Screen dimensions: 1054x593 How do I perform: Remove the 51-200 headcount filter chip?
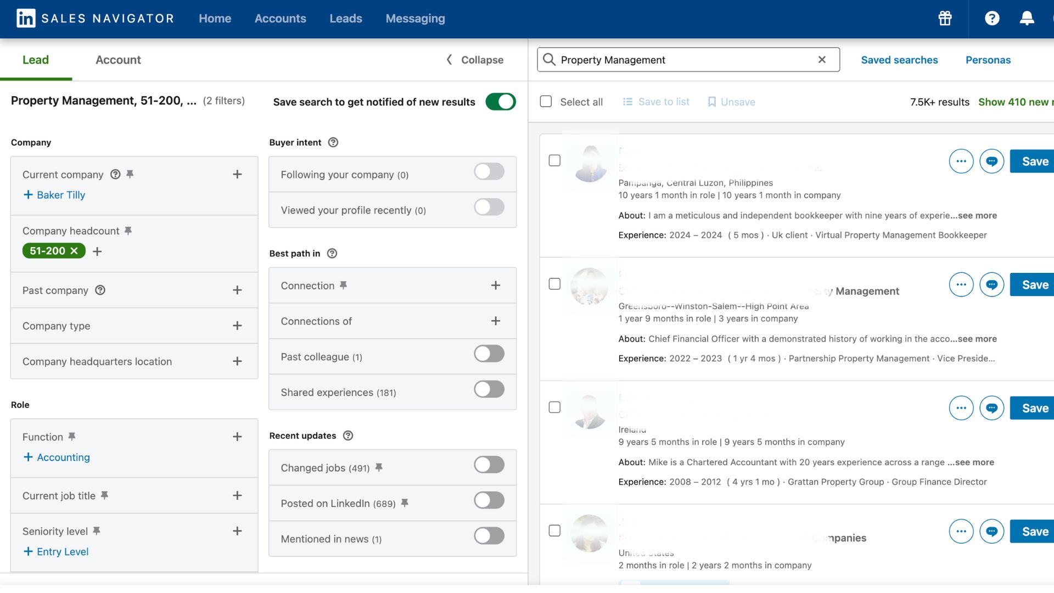[x=74, y=251]
